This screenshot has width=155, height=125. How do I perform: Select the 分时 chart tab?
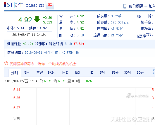pyautogui.click(x=15, y=73)
